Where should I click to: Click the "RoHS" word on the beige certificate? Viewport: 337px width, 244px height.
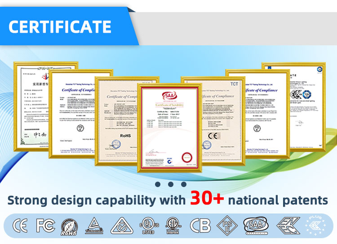[x=125, y=135]
